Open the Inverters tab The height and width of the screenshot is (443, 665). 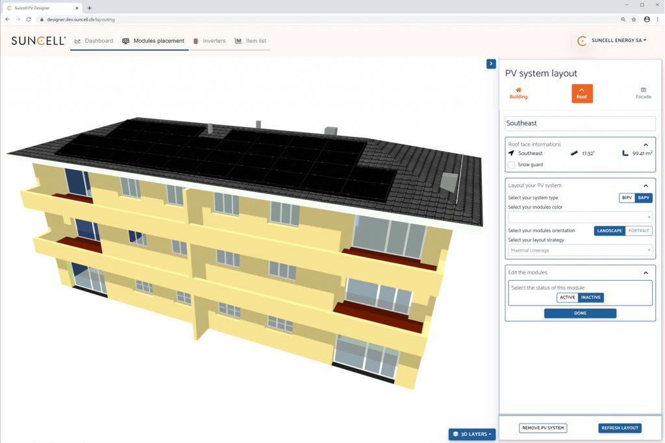click(208, 41)
